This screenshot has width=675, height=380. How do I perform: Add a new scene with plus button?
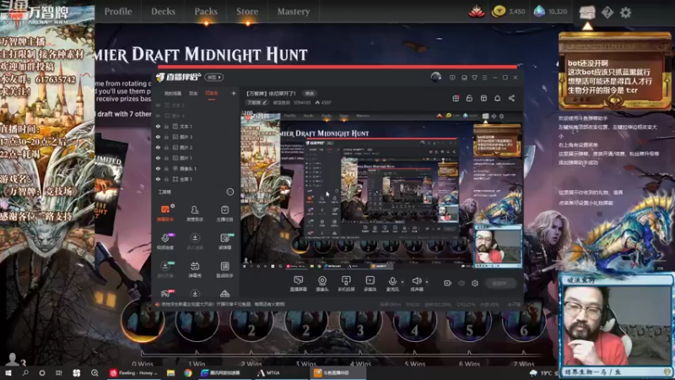click(x=234, y=93)
